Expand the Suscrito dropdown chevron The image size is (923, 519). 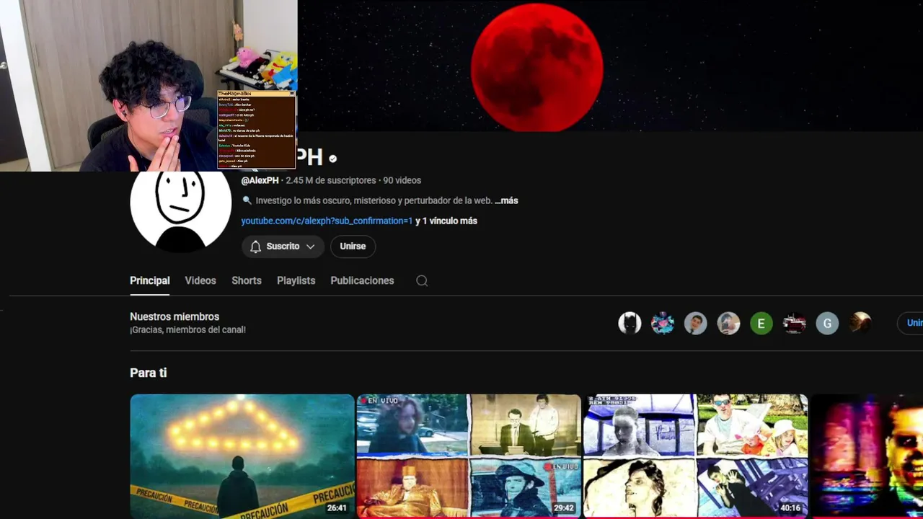(310, 247)
